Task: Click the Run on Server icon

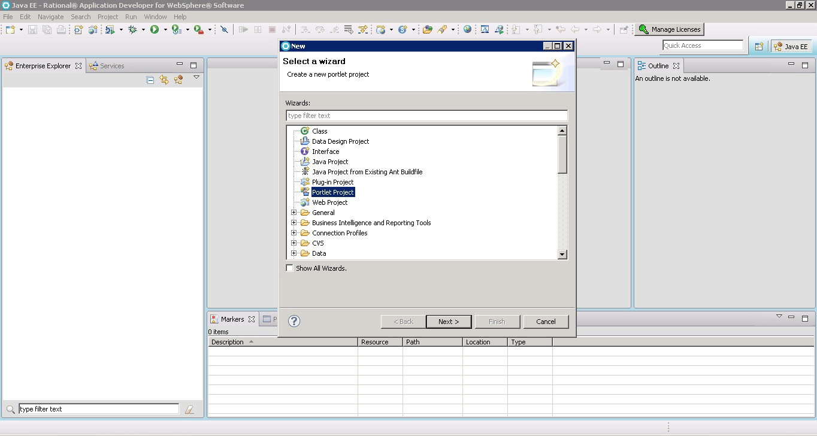Action: coord(111,29)
